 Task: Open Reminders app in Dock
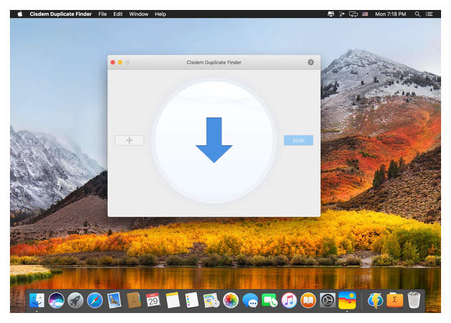[x=192, y=300]
